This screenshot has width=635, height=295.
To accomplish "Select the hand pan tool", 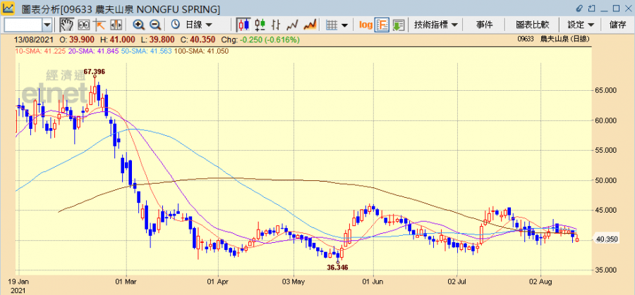I will coord(66,25).
